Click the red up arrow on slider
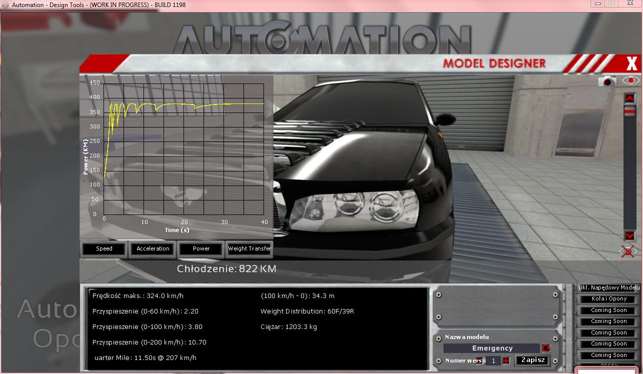 [x=629, y=98]
